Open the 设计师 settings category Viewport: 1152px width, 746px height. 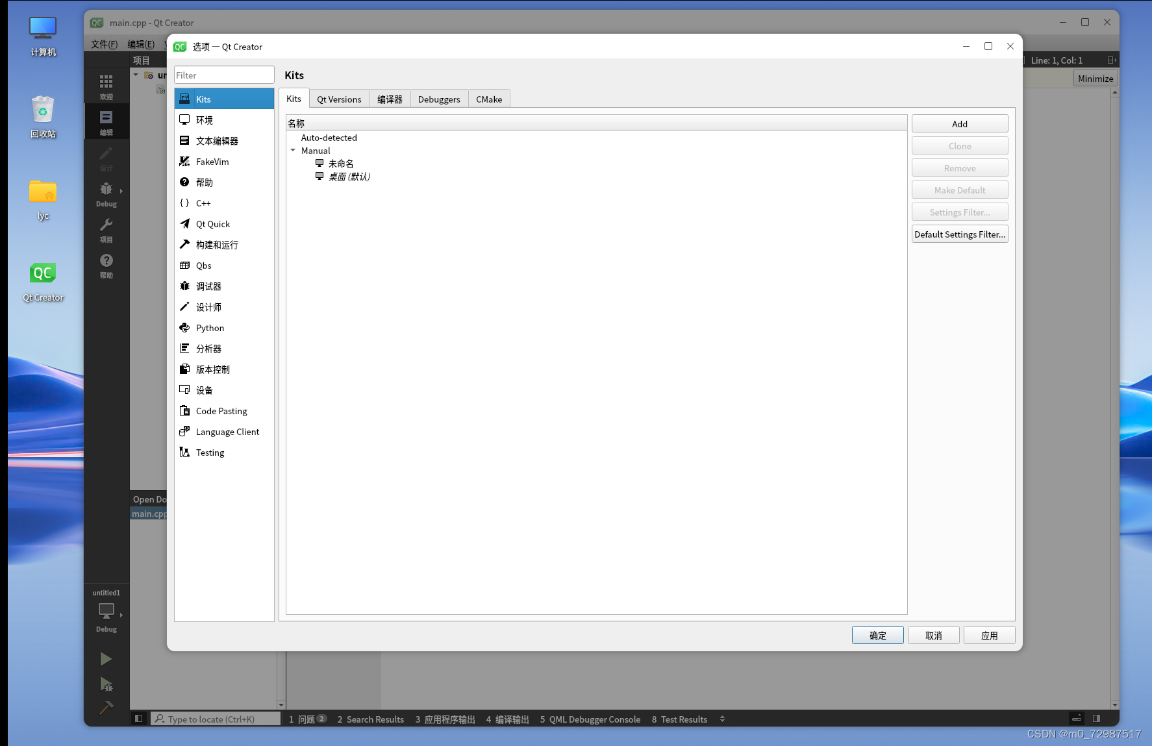(x=224, y=307)
